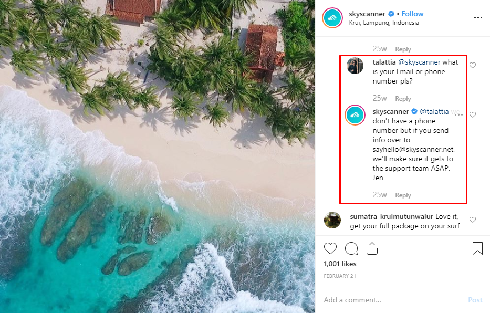Open the Krui, Lampung, Indonesia location link
490x313 pixels.
384,23
